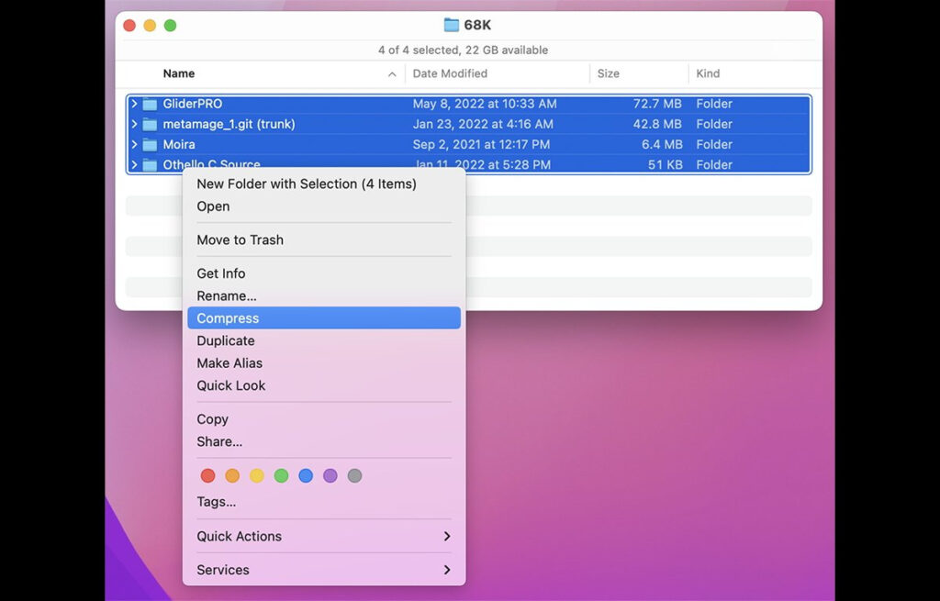Click the 68K title bar folder icon
940x601 pixels.
(451, 25)
